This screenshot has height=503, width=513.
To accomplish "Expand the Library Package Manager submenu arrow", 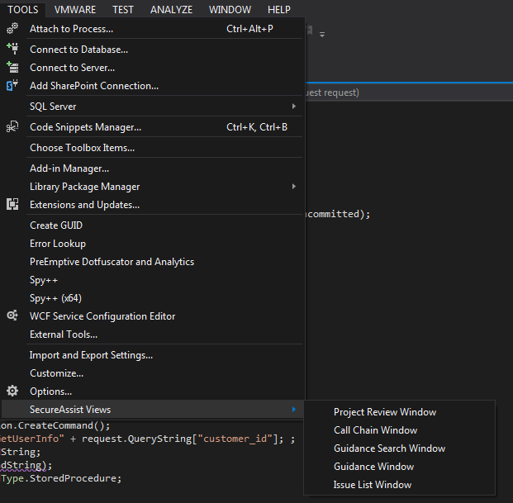I will pyautogui.click(x=294, y=186).
